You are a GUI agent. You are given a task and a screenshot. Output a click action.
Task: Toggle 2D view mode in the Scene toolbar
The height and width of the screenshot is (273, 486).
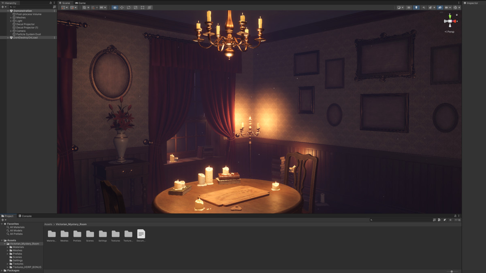409,7
